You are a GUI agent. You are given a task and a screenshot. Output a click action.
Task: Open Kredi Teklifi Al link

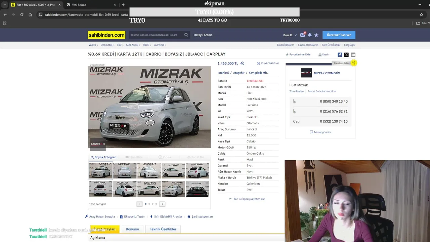pos(268,64)
